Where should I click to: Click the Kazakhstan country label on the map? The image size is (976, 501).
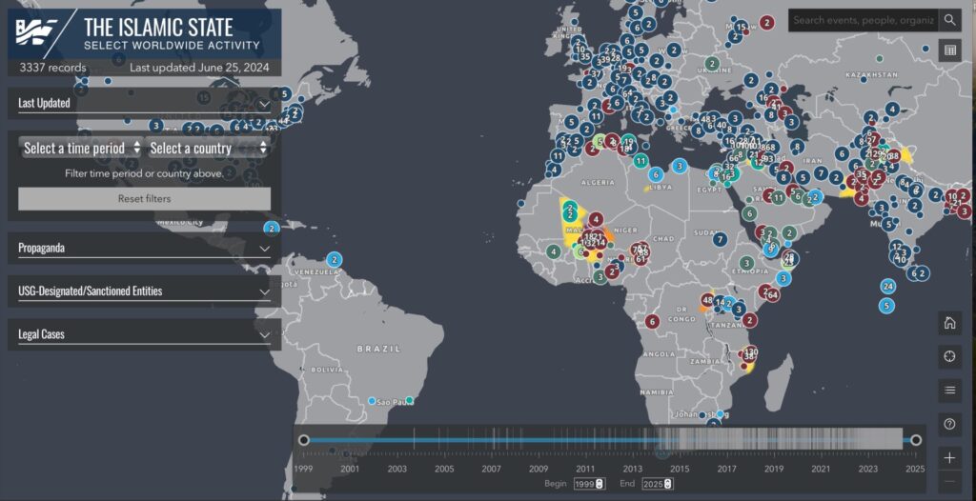(871, 74)
